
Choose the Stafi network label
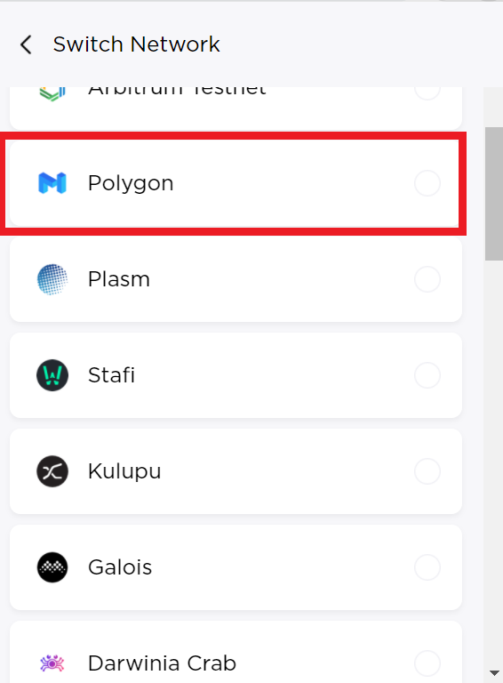tap(111, 375)
